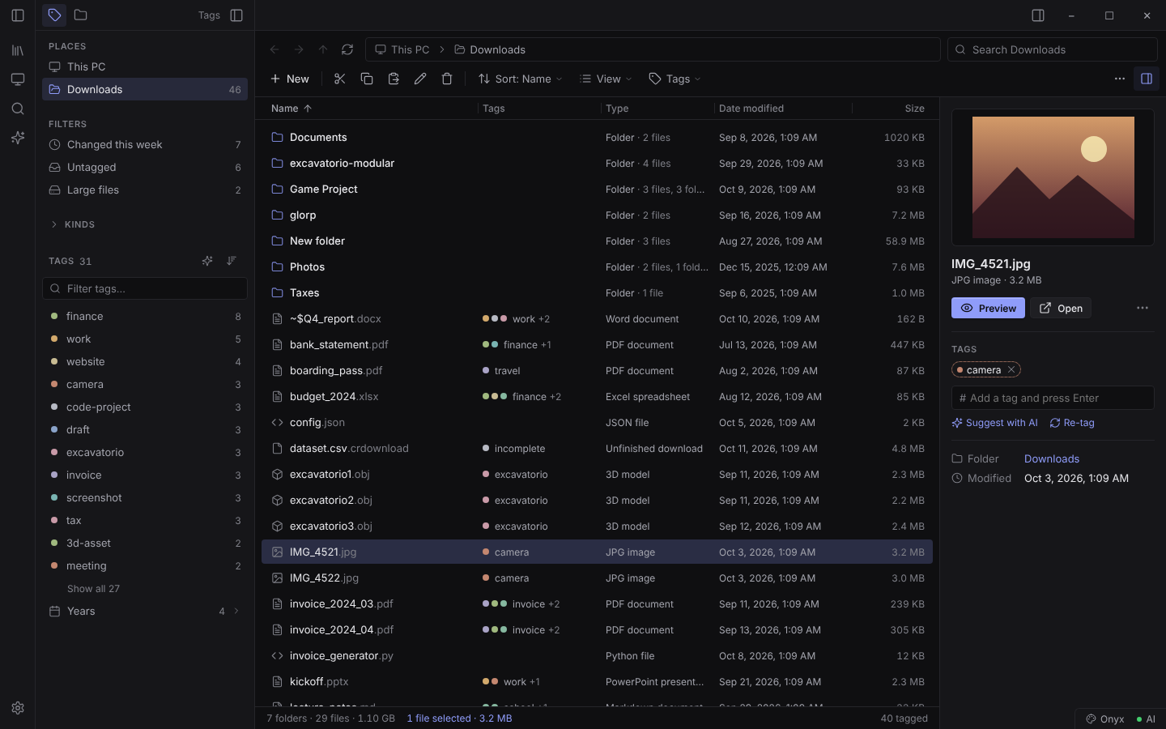The height and width of the screenshot is (729, 1166).
Task: Click the Rename pencil icon
Action: click(x=420, y=79)
